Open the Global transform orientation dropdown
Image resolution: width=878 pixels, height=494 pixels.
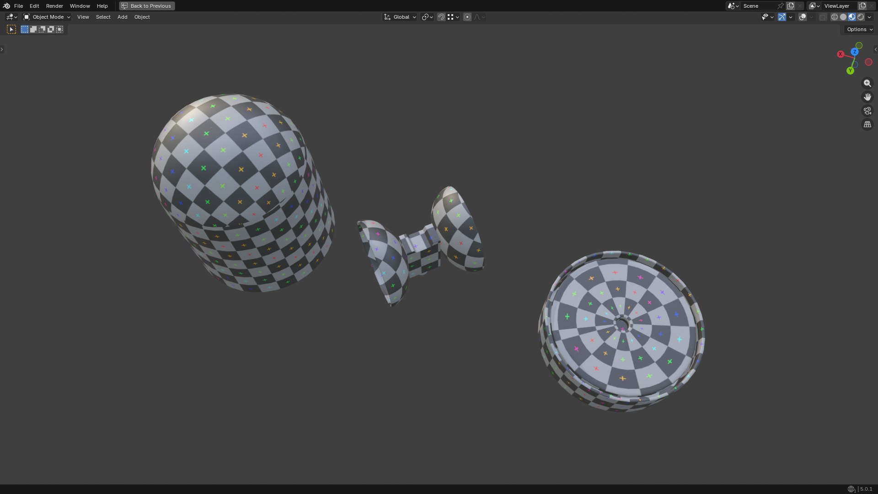point(400,17)
